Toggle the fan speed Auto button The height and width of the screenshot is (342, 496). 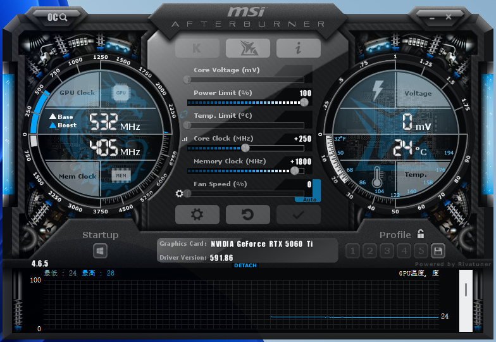pyautogui.click(x=309, y=199)
